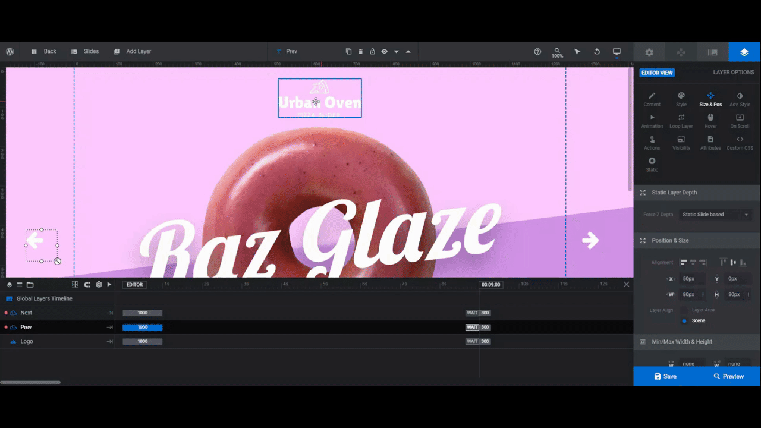Delete the selected layer with trash icon
Image resolution: width=761 pixels, height=428 pixels.
tap(360, 52)
